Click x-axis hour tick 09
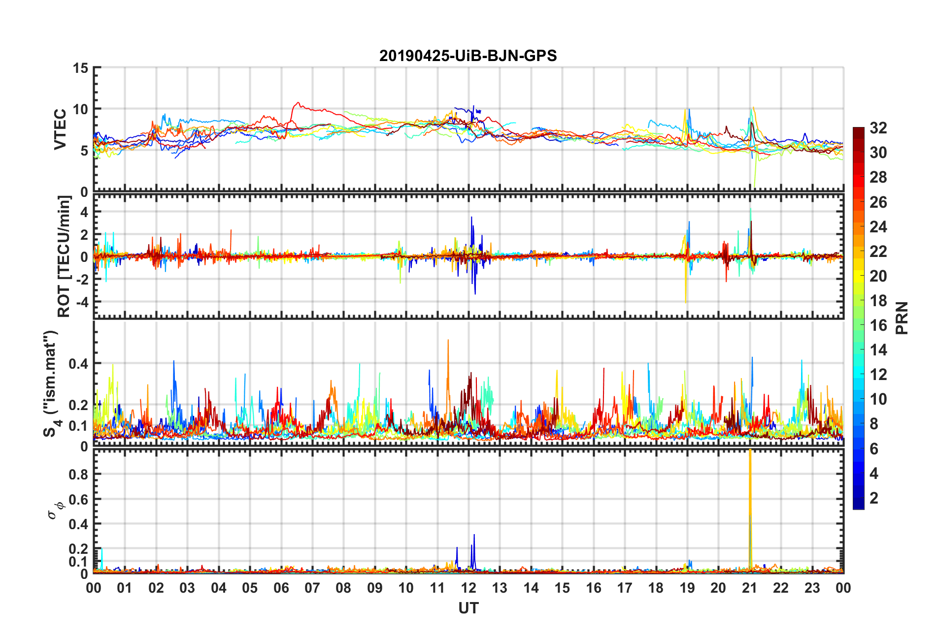This screenshot has height=636, width=937. (x=375, y=588)
